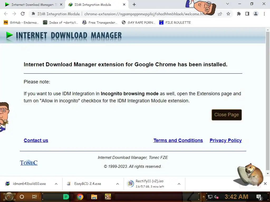Click the browser forward arrow
The height and width of the screenshot is (202, 270).
tap(14, 14)
